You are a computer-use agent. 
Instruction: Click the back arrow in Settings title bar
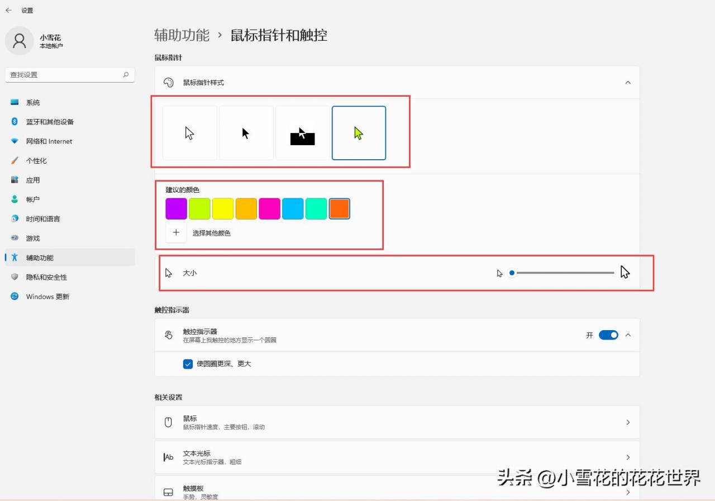click(8, 10)
